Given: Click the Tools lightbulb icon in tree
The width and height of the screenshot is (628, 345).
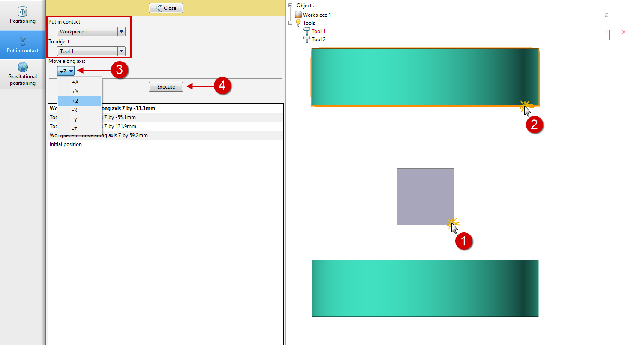Looking at the screenshot, I should tap(298, 23).
